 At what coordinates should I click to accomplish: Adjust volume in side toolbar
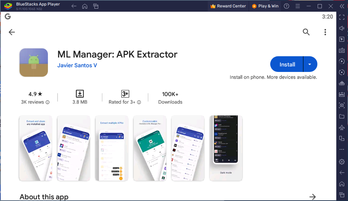[x=342, y=28]
